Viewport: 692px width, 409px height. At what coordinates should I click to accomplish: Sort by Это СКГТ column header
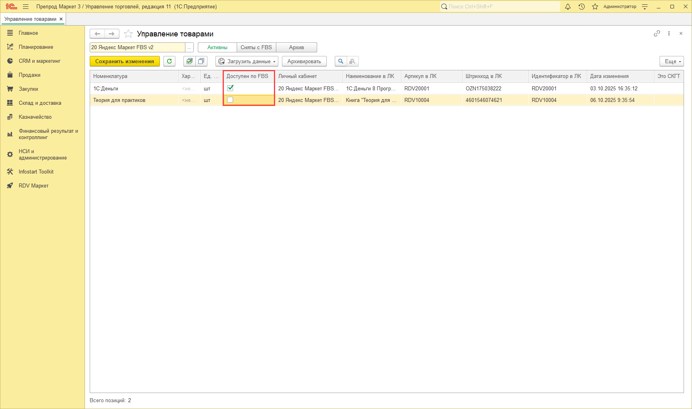tap(669, 76)
